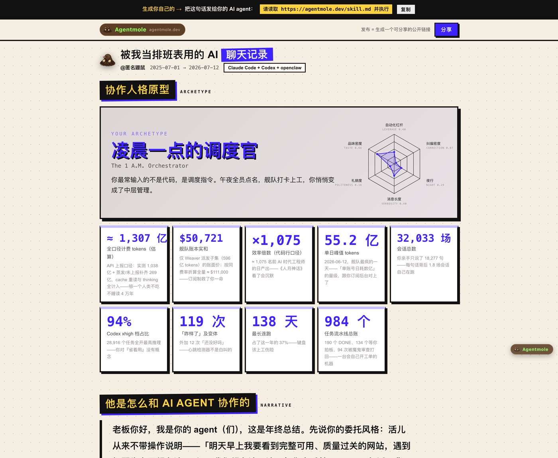This screenshot has height=458, width=558.
Task: Click the hexagon radar chart
Action: tap(394, 163)
